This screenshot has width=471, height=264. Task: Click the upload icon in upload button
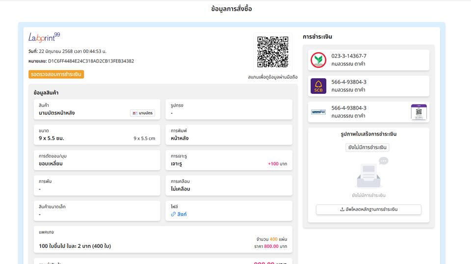(342, 209)
